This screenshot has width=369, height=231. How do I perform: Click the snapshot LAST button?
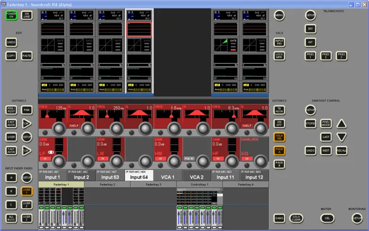pos(326,137)
